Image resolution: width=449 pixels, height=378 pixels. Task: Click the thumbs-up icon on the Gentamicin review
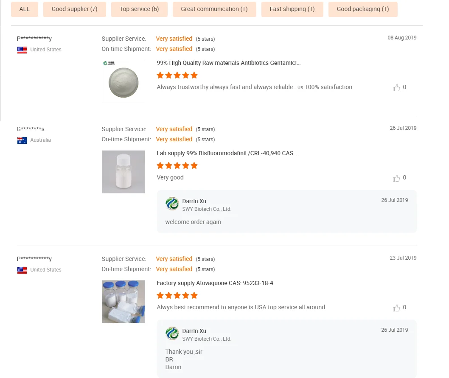tap(396, 87)
